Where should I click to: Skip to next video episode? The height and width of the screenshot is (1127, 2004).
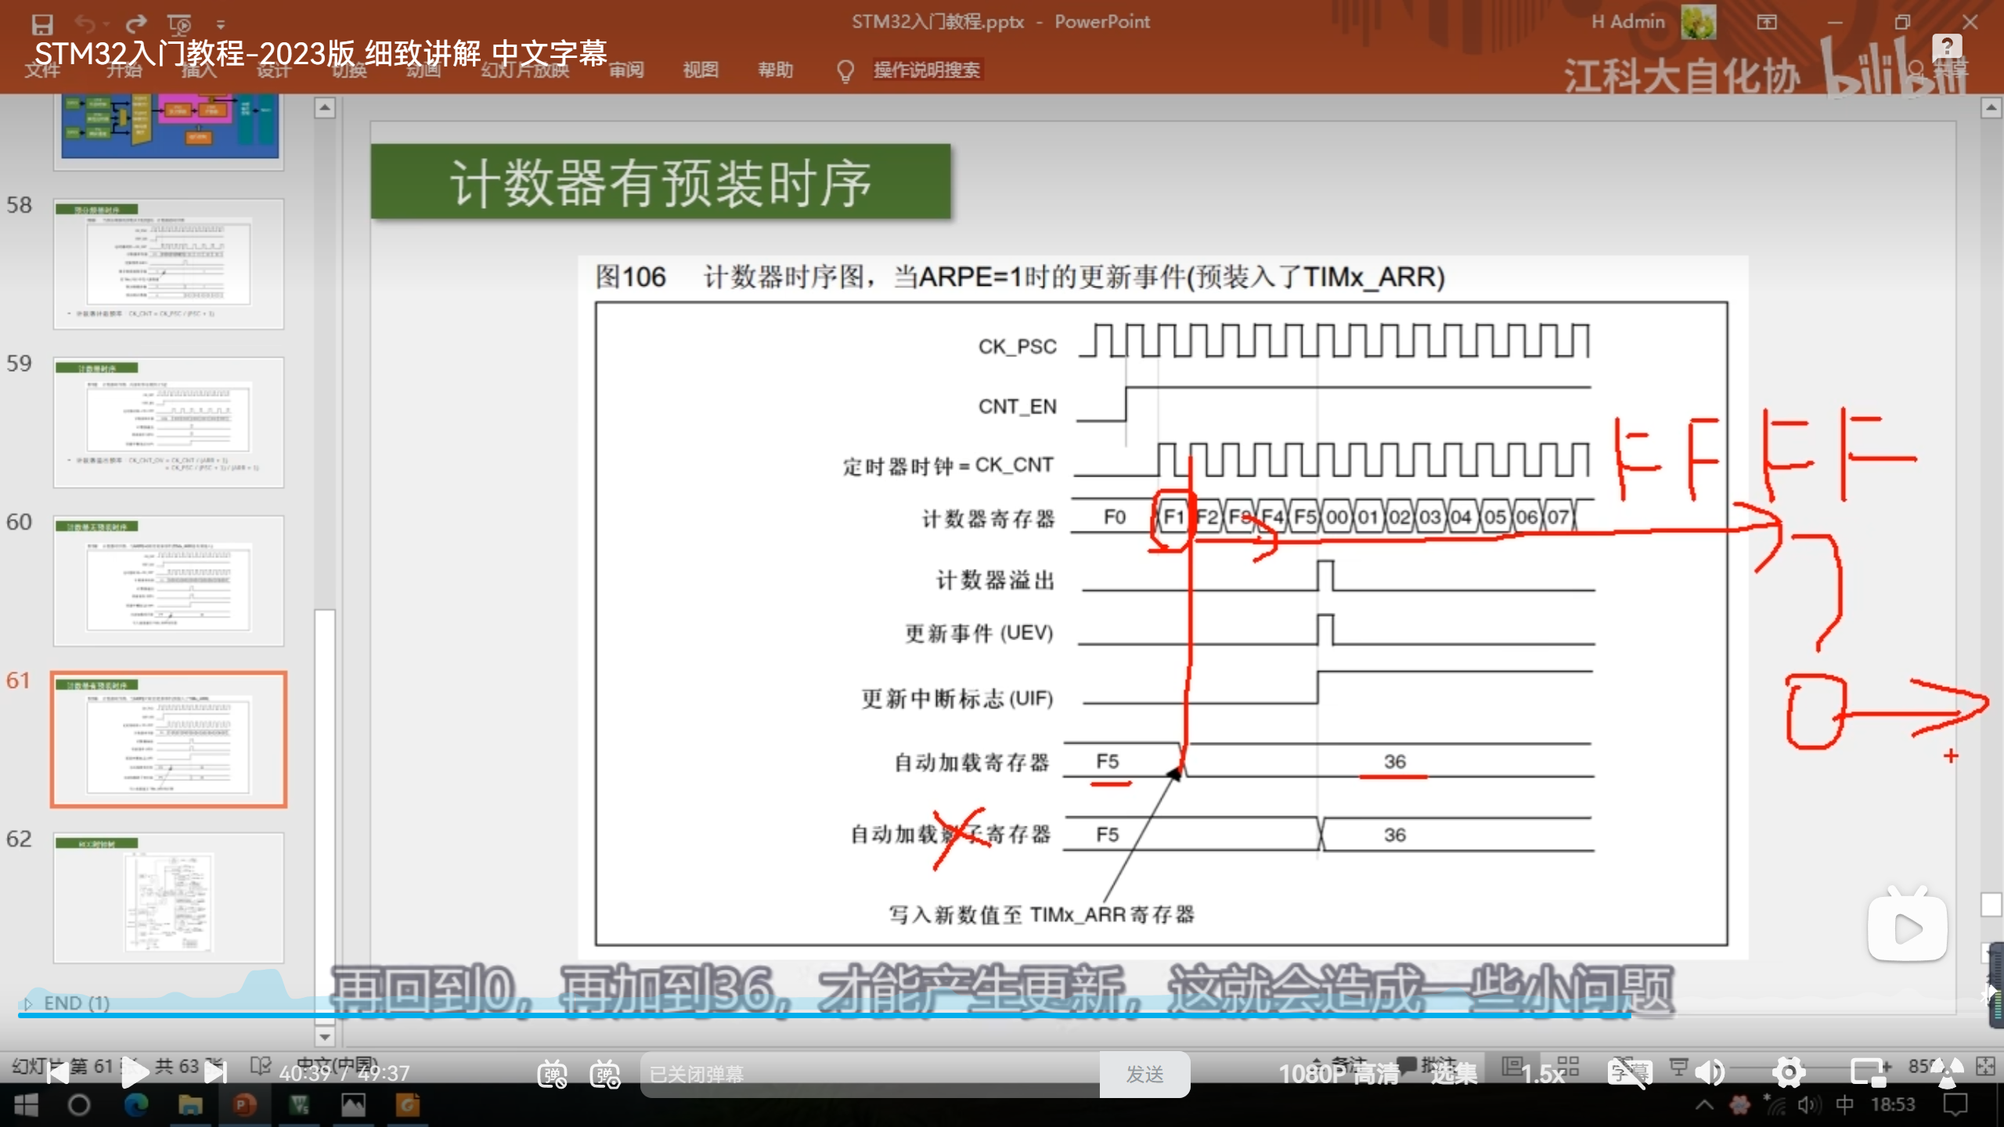pos(214,1073)
